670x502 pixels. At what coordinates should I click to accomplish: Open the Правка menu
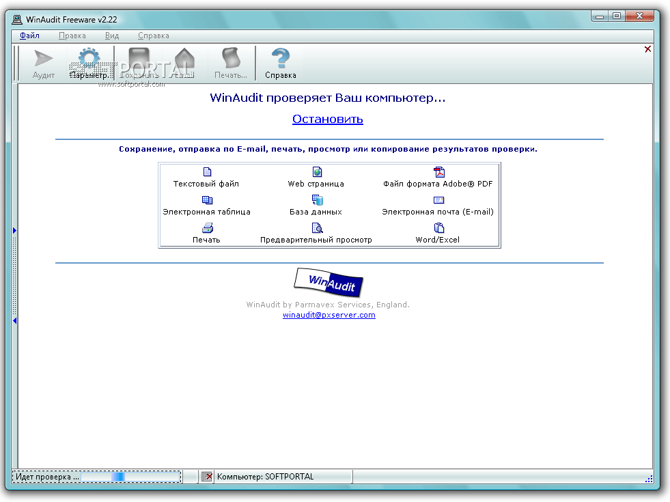72,36
